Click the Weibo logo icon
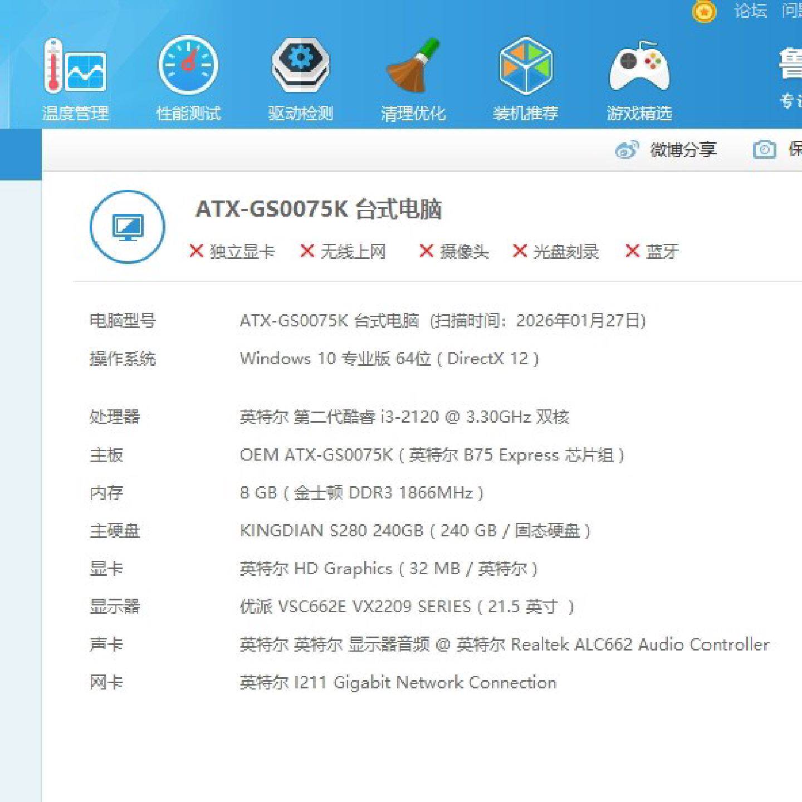 click(x=627, y=149)
